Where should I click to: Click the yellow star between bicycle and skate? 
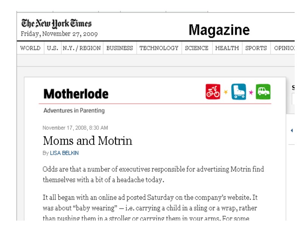tap(225, 92)
